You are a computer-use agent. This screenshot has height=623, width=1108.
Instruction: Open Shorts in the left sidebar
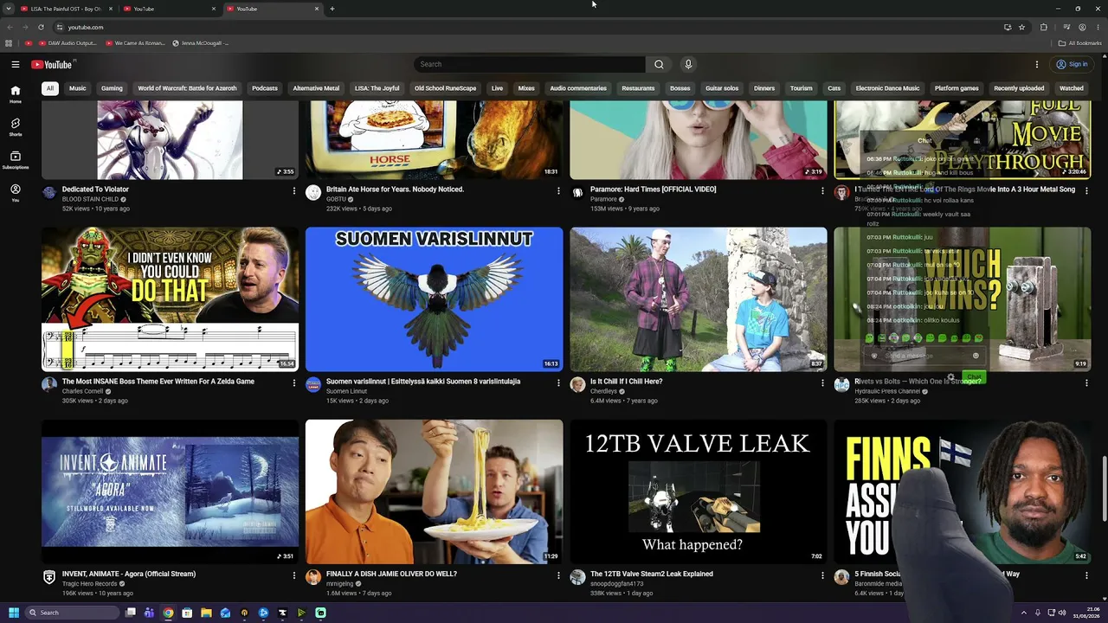(x=16, y=127)
